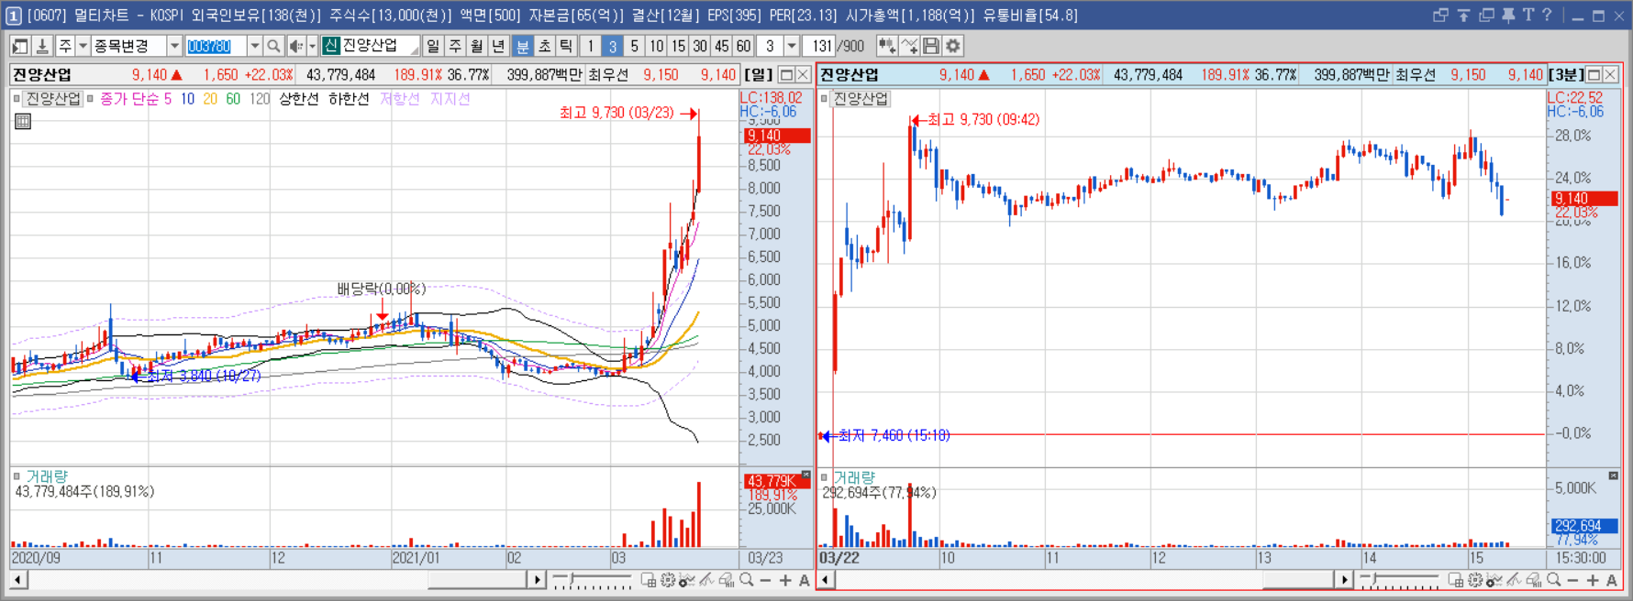1633x601 pixels.
Task: Click the save chart floppy disk icon
Action: click(931, 46)
